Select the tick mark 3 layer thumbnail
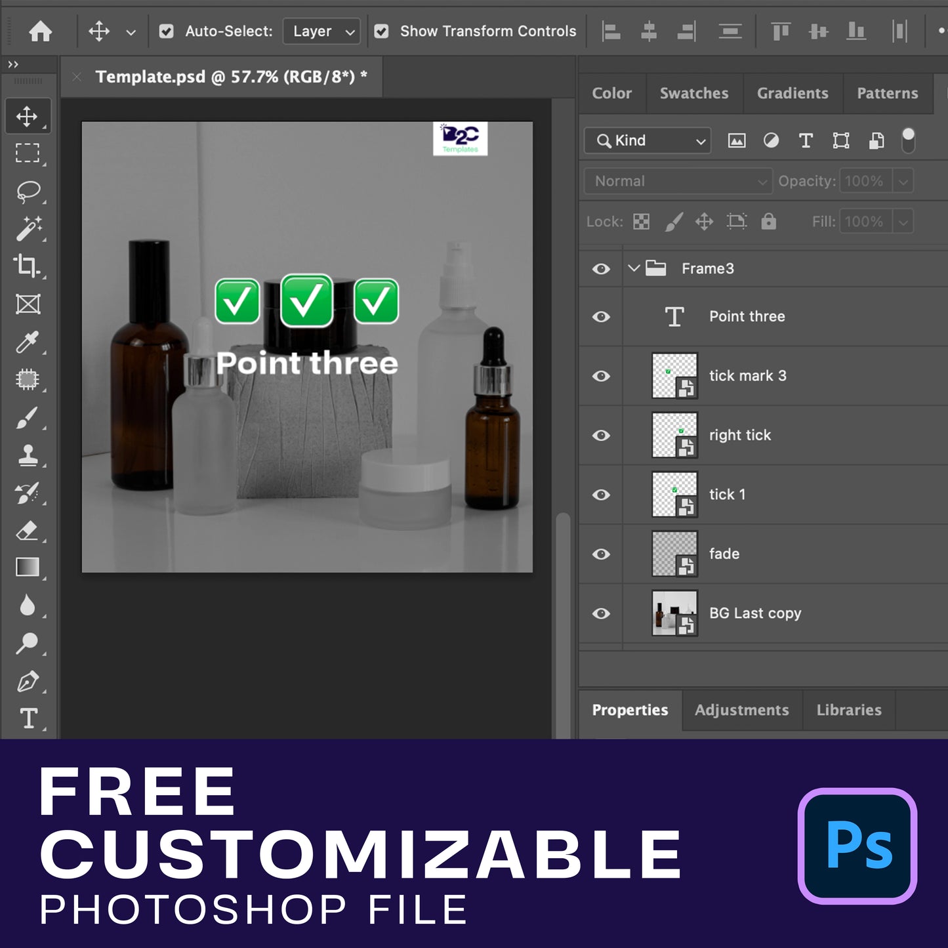Image resolution: width=948 pixels, height=948 pixels. point(674,376)
